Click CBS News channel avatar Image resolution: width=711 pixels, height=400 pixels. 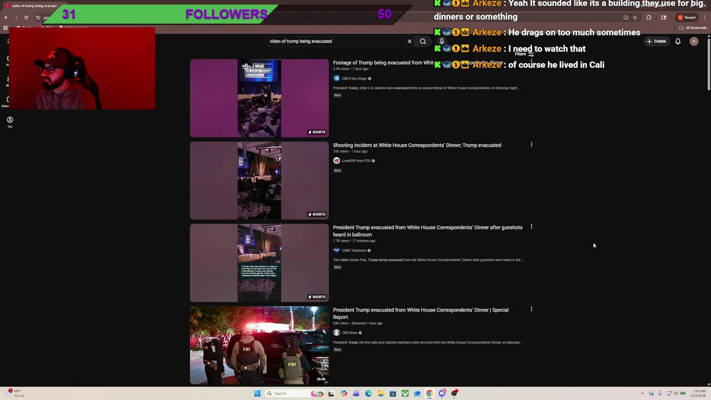[336, 333]
